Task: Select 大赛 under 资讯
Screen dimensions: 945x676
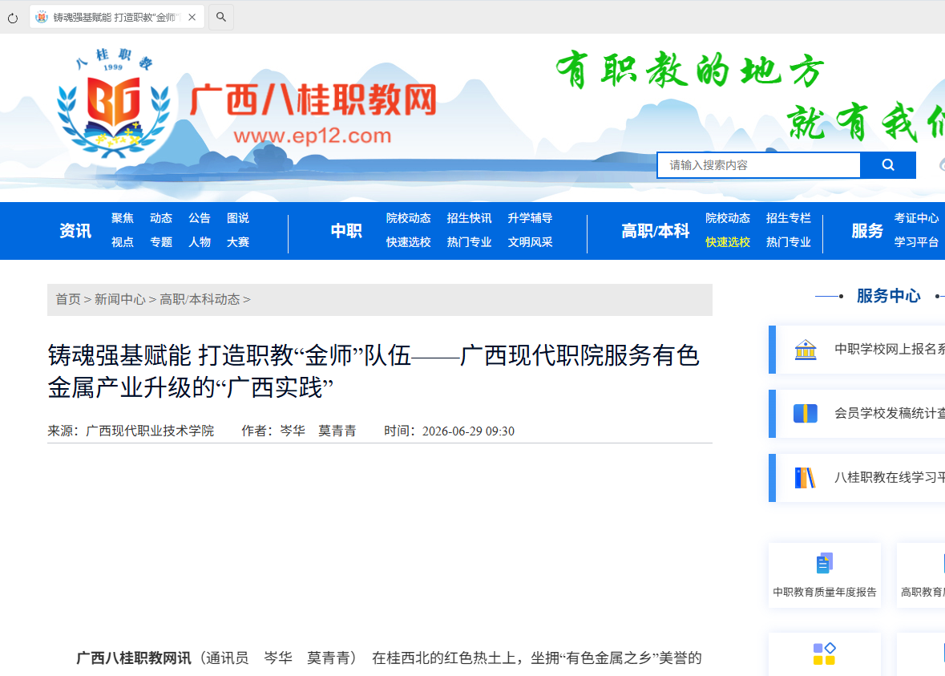Action: [x=238, y=242]
